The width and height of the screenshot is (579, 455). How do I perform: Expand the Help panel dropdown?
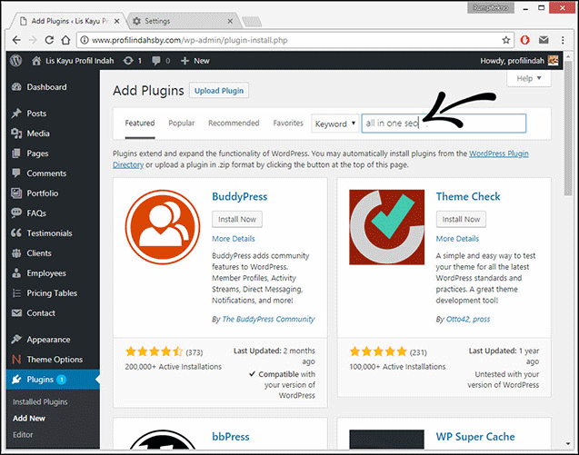[529, 78]
